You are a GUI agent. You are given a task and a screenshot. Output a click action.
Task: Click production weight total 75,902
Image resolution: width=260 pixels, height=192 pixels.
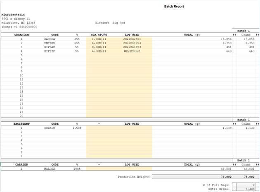point(226,177)
